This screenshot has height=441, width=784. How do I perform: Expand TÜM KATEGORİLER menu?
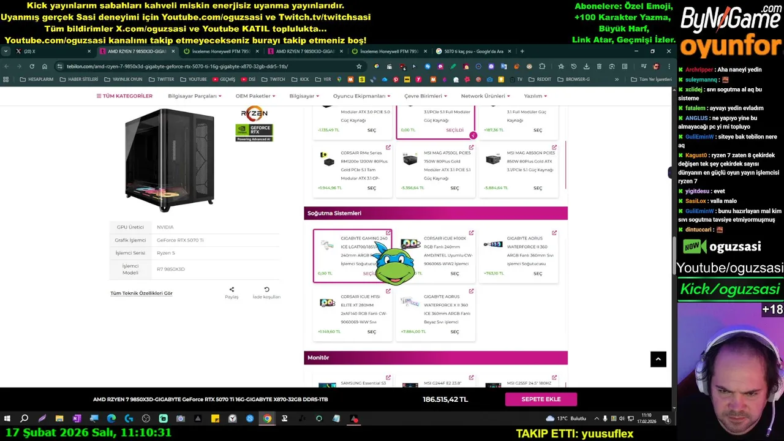point(124,96)
